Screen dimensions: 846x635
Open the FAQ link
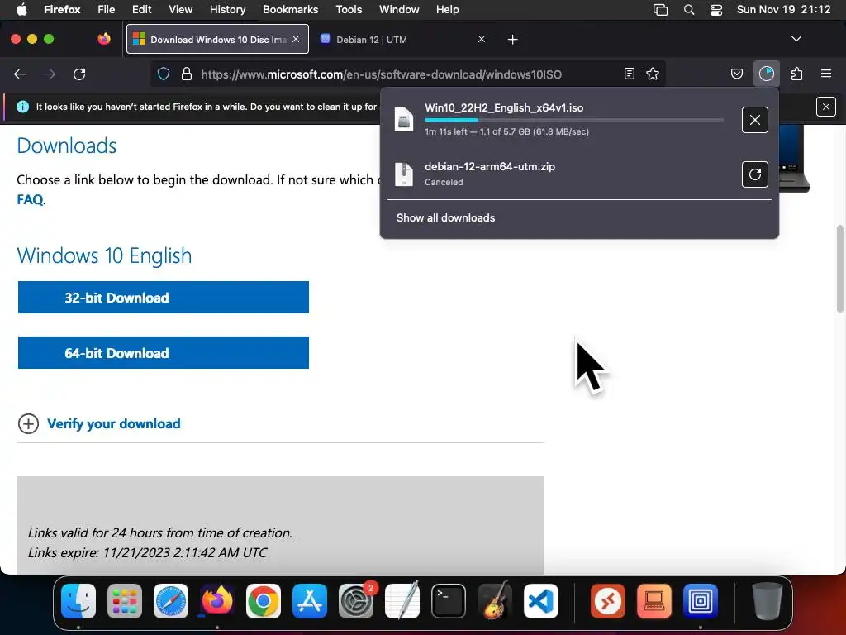(x=30, y=200)
